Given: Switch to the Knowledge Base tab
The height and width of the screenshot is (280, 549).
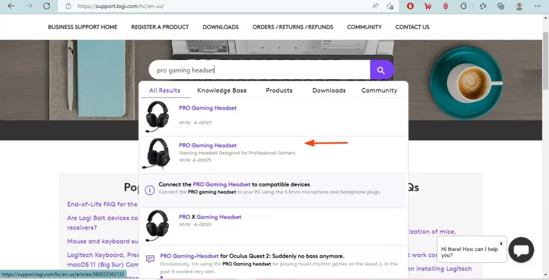Looking at the screenshot, I should [x=222, y=91].
